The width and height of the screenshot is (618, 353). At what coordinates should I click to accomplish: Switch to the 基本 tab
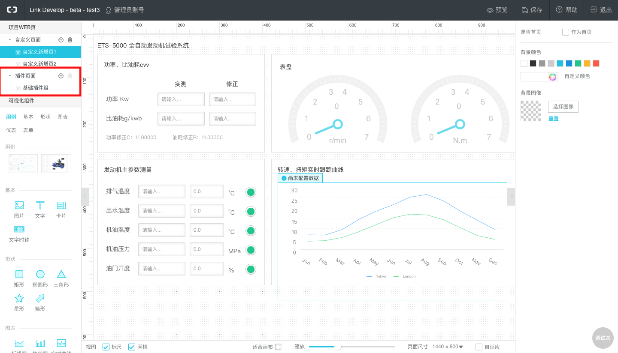point(28,117)
